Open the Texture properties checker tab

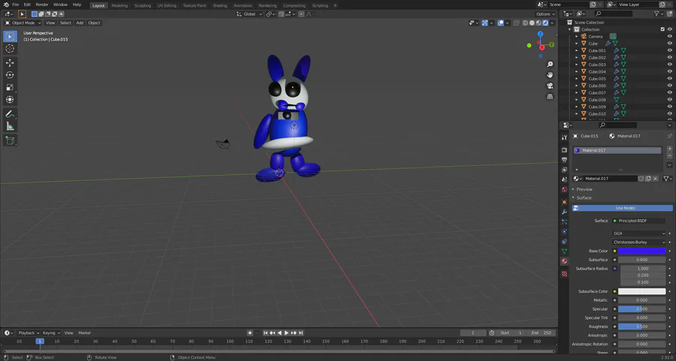[x=564, y=273]
